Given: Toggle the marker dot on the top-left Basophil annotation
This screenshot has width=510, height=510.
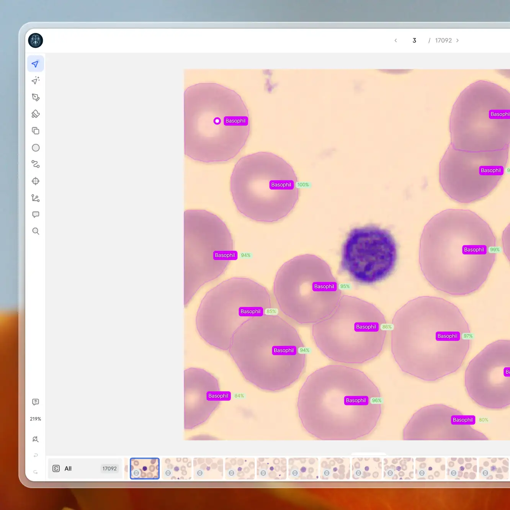Looking at the screenshot, I should point(217,121).
